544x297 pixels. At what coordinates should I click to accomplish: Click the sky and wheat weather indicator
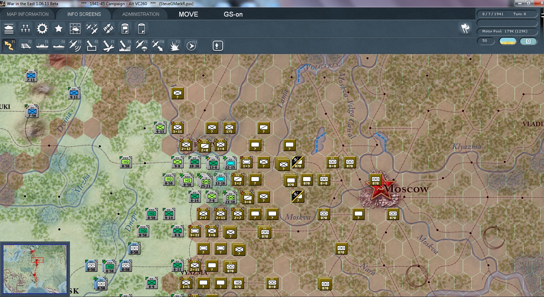[508, 41]
